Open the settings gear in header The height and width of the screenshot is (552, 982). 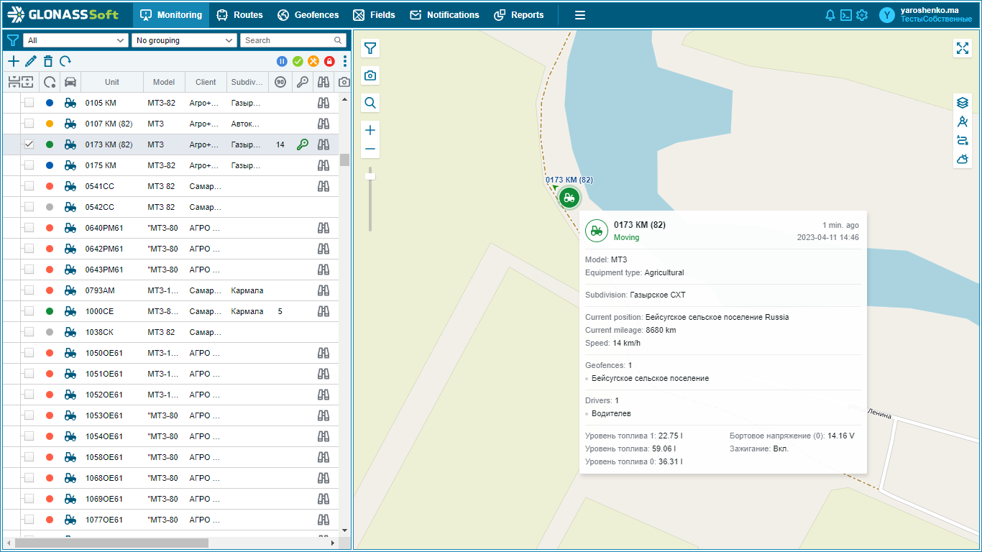(862, 15)
